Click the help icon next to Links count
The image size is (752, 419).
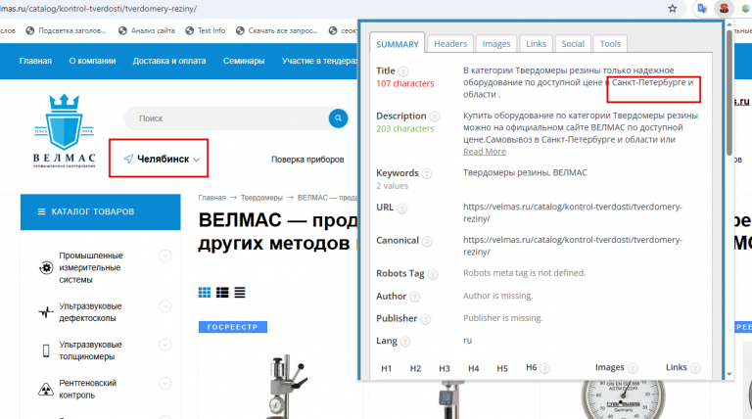click(695, 368)
